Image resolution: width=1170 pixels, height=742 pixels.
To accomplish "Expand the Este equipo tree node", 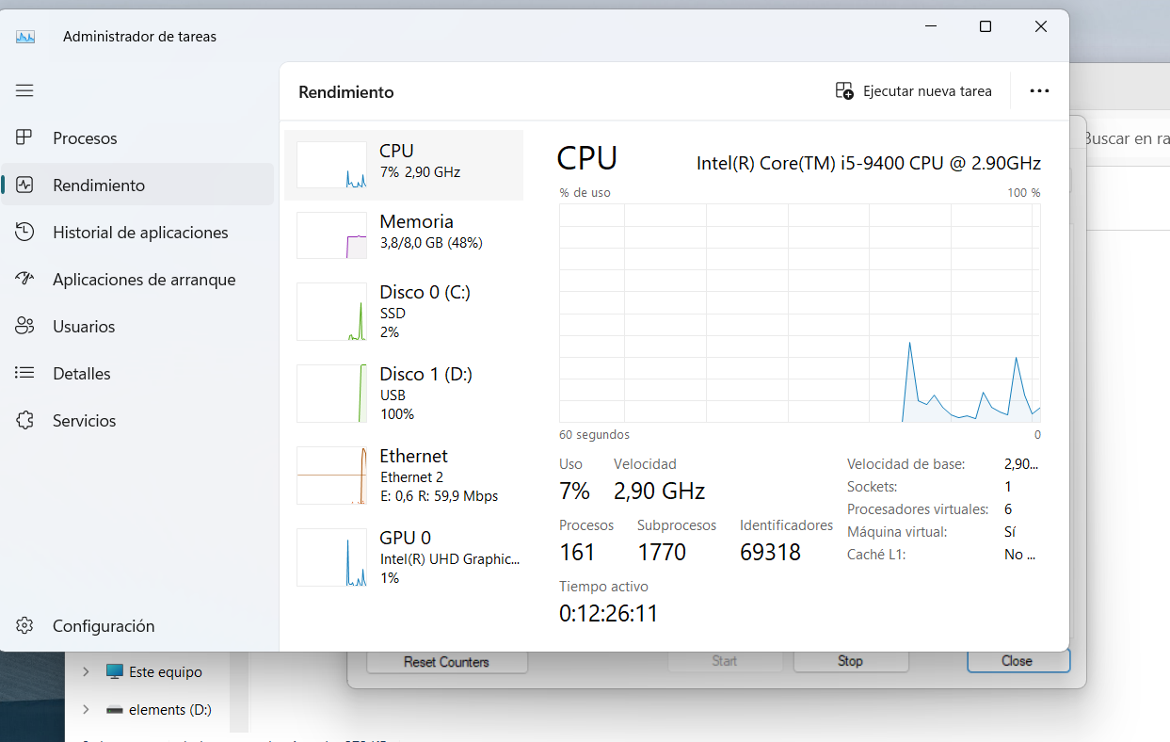I will coord(86,672).
